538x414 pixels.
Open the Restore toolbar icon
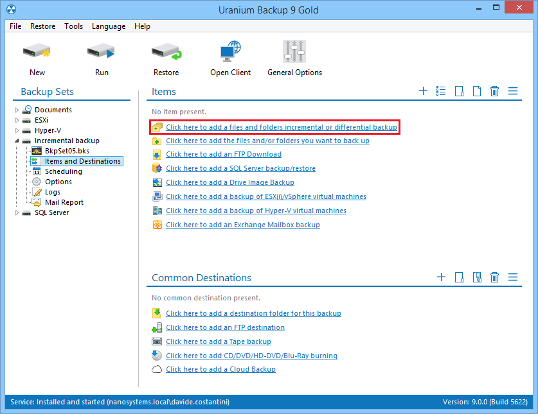pos(166,52)
